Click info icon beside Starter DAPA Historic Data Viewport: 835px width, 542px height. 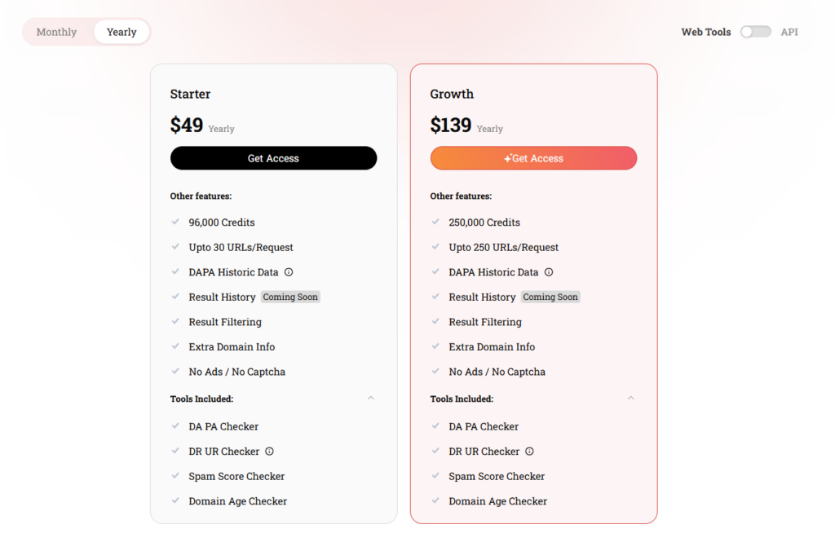click(289, 272)
